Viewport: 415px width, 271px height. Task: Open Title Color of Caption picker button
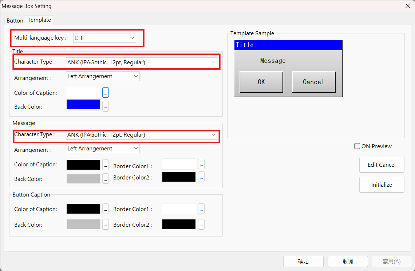coord(106,93)
